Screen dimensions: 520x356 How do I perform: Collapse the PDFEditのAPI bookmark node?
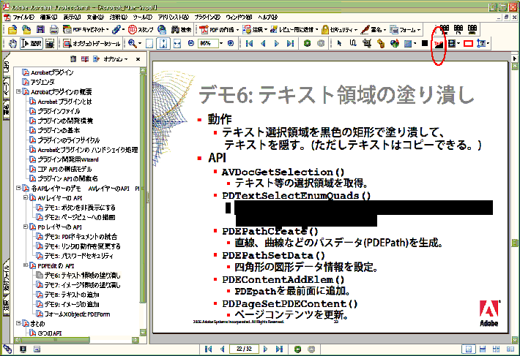click(25, 265)
